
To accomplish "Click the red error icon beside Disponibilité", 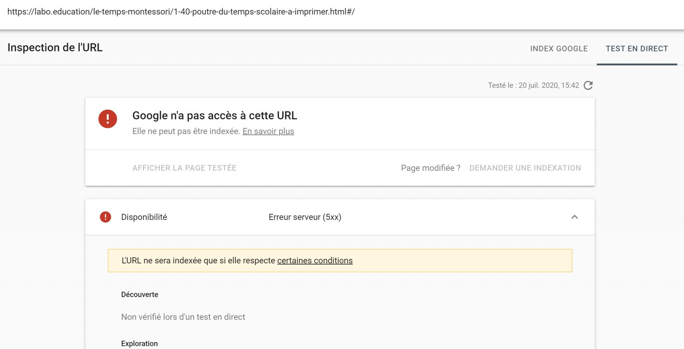I will coord(105,217).
